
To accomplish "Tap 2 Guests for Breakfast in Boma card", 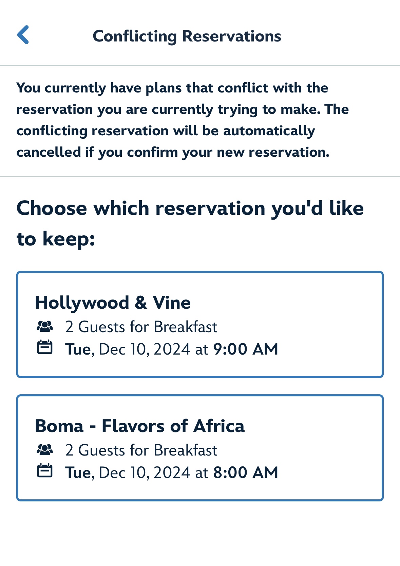I will (141, 450).
